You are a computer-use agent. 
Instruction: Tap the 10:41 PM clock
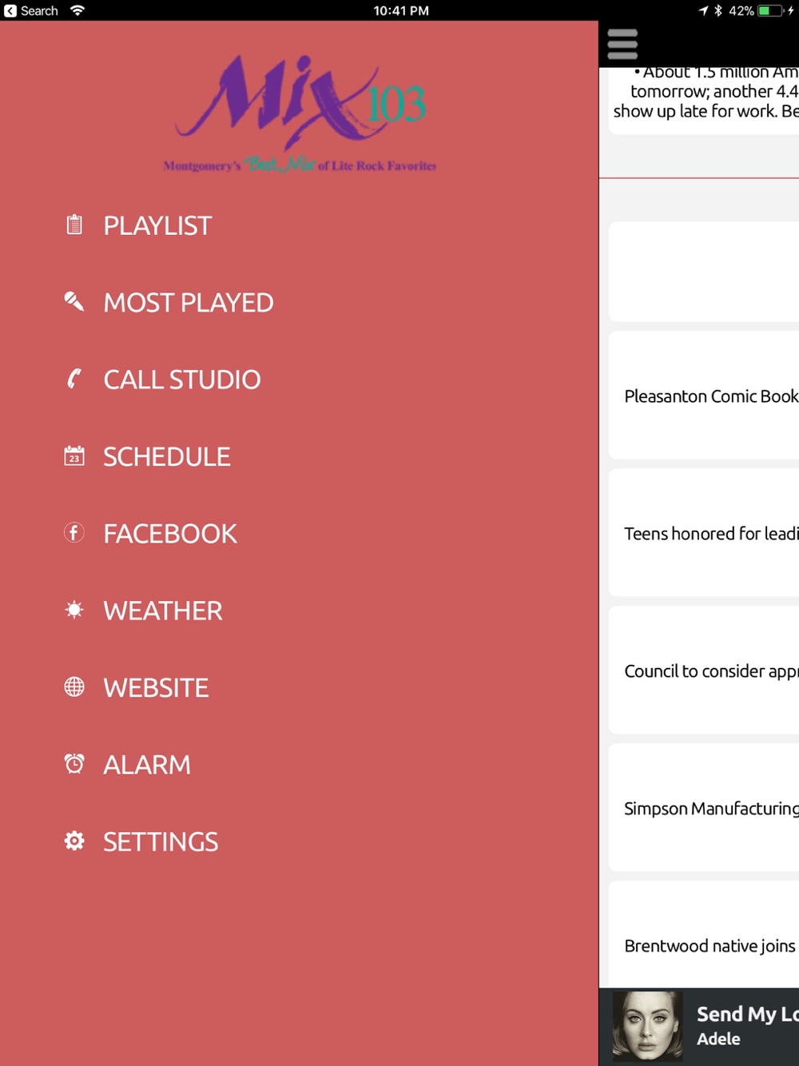pyautogui.click(x=401, y=10)
